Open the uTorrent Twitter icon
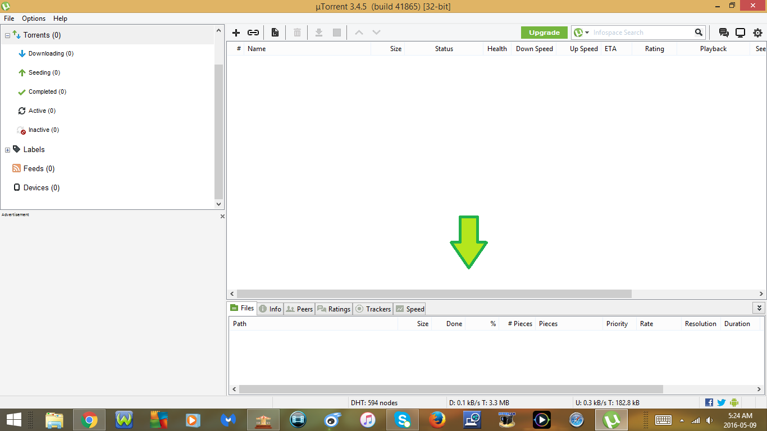This screenshot has height=431, width=767. click(722, 402)
